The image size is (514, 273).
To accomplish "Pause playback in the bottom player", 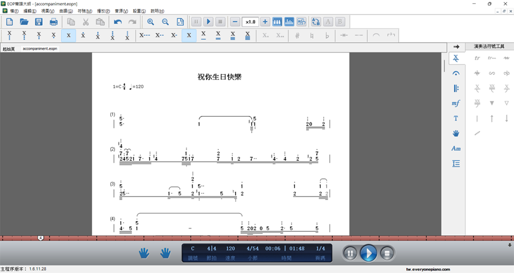I will point(350,254).
